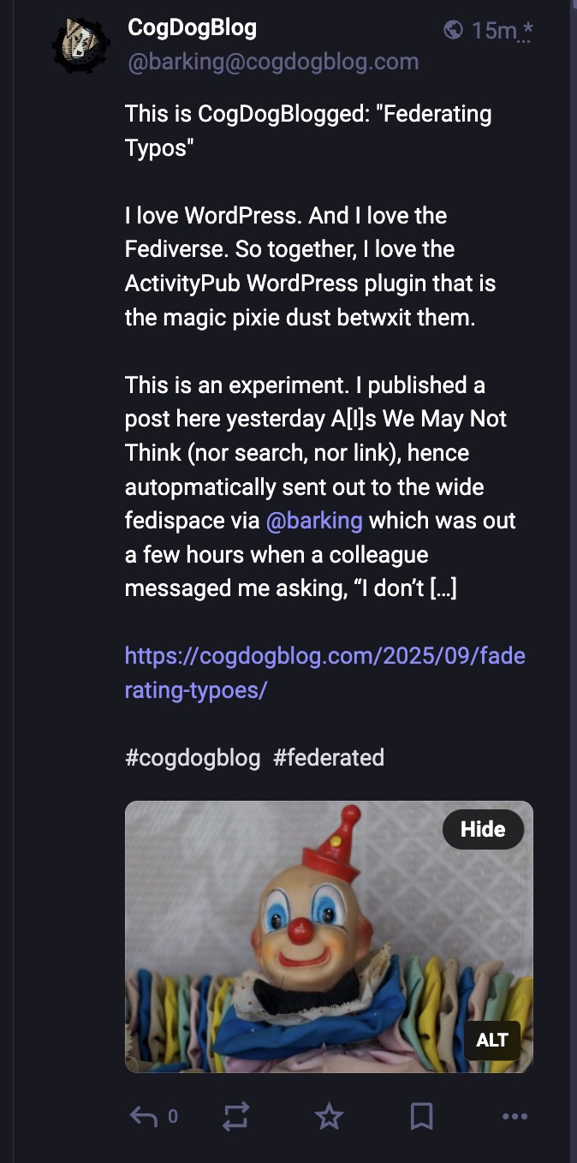Open the cogdogblog.com faderating-typoes URL
577x1163 pixels.
click(x=325, y=673)
